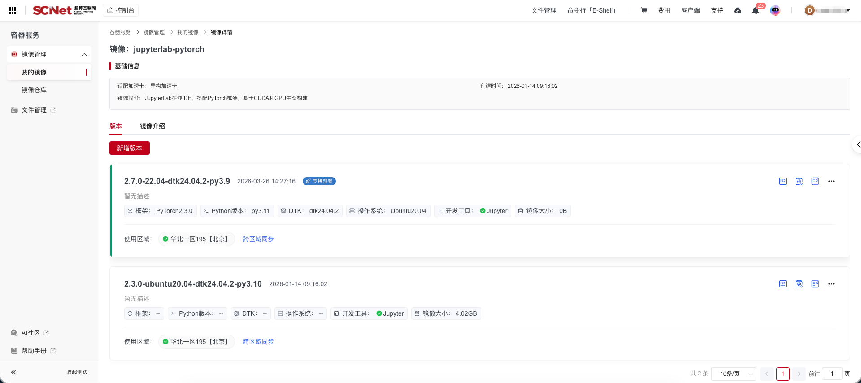
Task: Expand the right-side panel arrow
Action: point(857,144)
